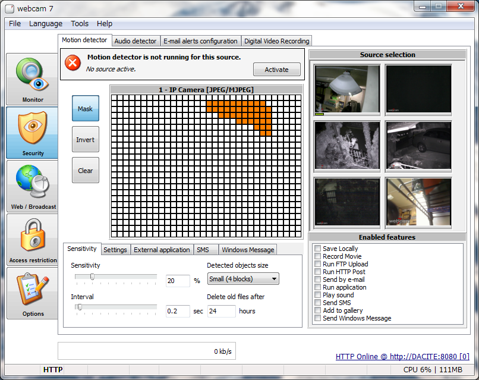
Task: Switch to the Settings sub-tab
Action: point(115,250)
